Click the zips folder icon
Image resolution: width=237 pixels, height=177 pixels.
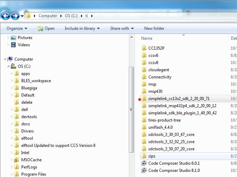click(144, 156)
